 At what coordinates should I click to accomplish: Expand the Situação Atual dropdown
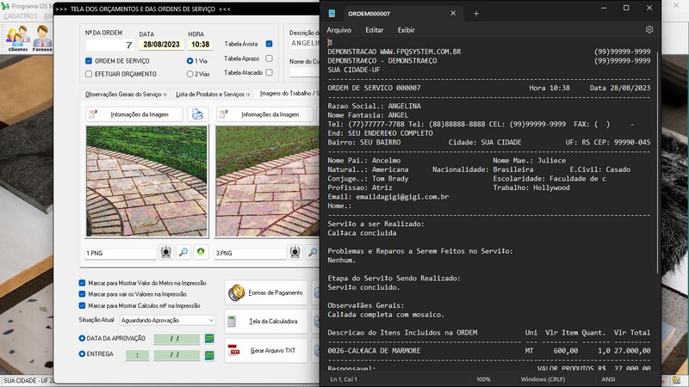pyautogui.click(x=211, y=320)
